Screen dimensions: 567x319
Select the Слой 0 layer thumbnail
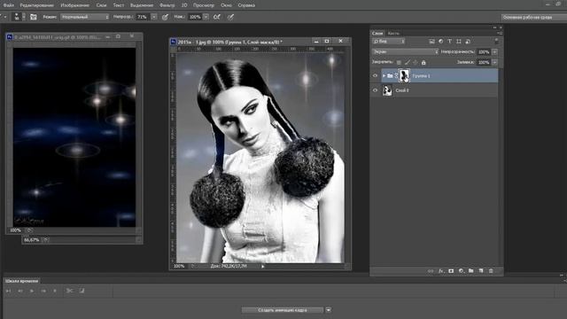coord(387,90)
